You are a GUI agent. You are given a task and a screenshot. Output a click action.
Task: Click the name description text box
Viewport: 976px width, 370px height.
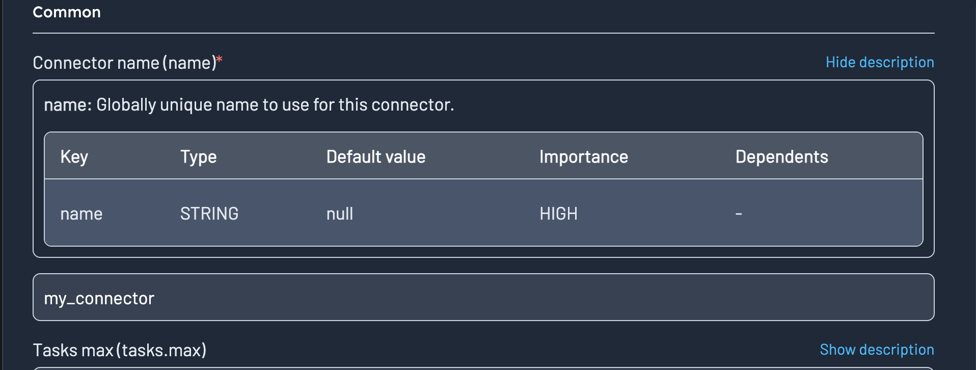250,104
